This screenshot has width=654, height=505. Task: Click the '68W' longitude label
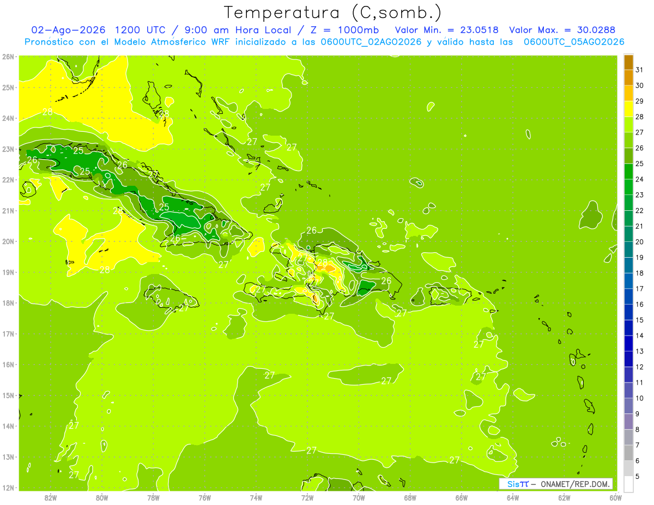[x=410, y=497]
